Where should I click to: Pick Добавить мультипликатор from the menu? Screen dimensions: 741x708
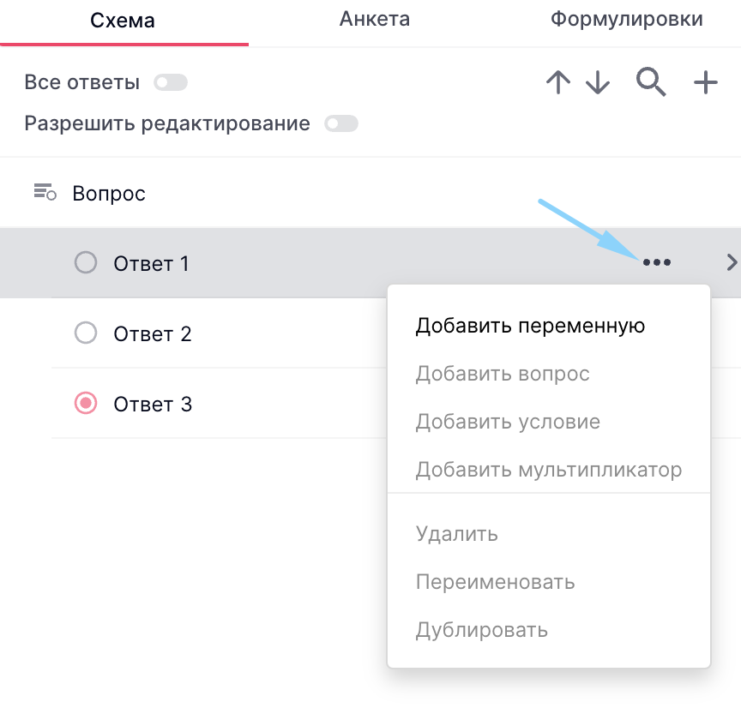pyautogui.click(x=548, y=470)
